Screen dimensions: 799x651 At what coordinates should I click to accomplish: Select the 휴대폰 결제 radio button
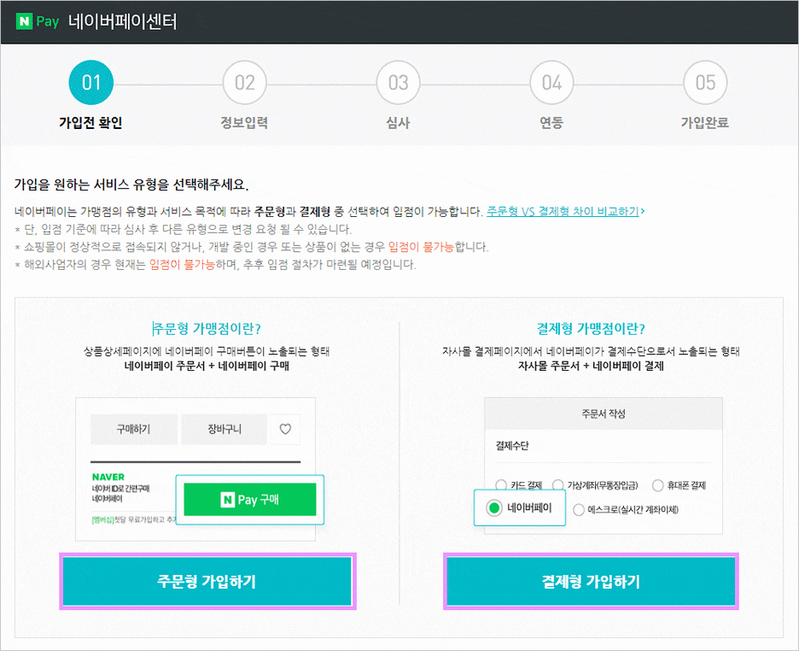(x=658, y=485)
